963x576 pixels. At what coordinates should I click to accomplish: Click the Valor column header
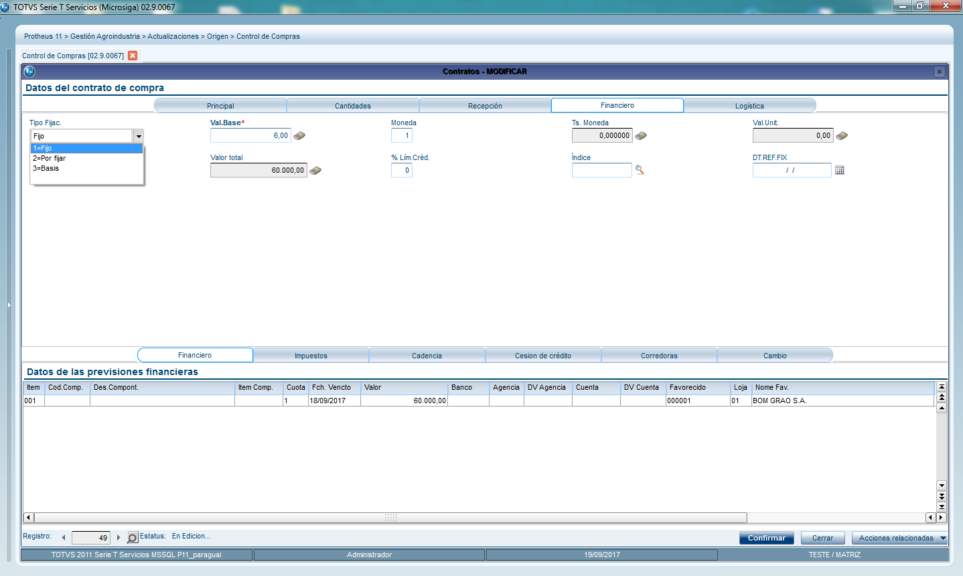404,388
